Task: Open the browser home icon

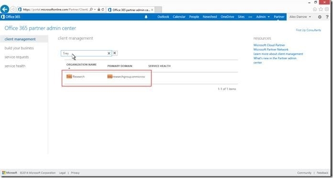Action: (315, 10)
